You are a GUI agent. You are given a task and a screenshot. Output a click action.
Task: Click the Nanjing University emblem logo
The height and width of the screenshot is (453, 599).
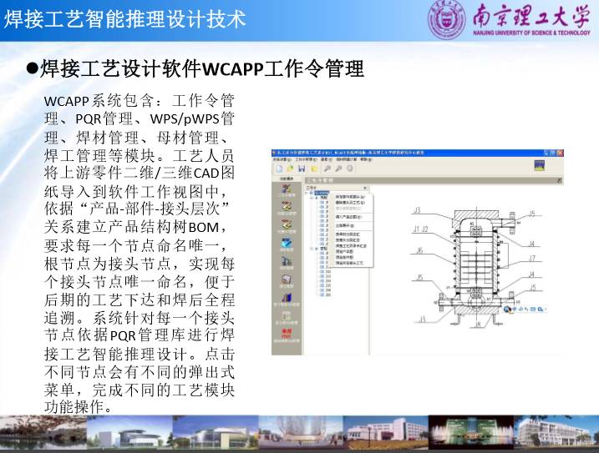click(446, 18)
